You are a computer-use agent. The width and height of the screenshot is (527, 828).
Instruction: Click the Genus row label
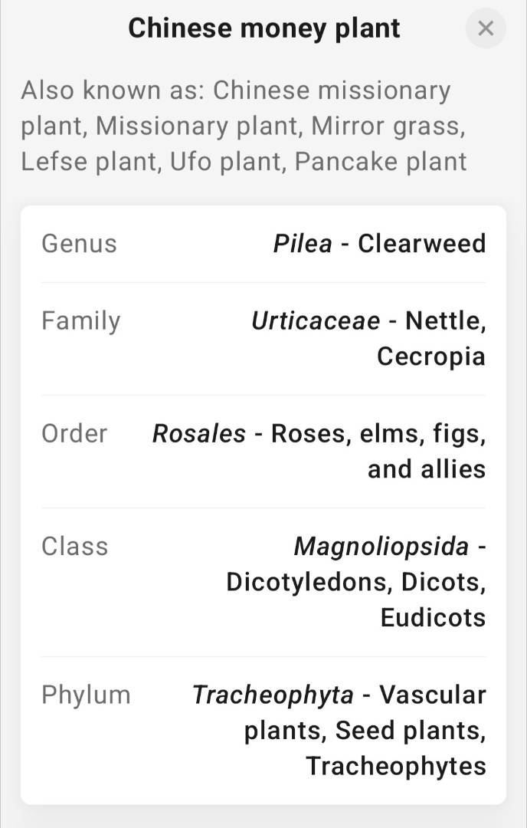[x=79, y=244]
